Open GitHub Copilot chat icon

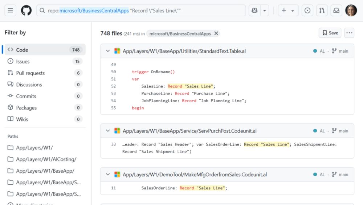(254, 11)
